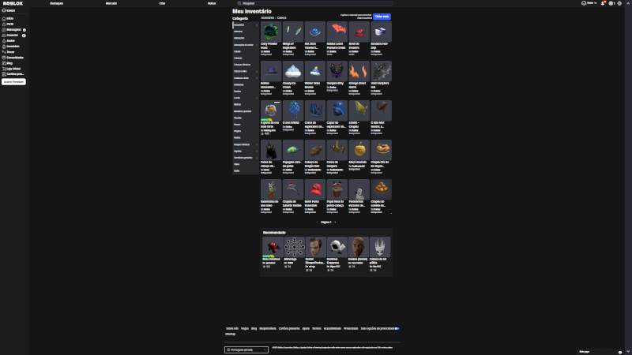
Task: Open the Cloudy Ice Crown item
Action: [293, 72]
